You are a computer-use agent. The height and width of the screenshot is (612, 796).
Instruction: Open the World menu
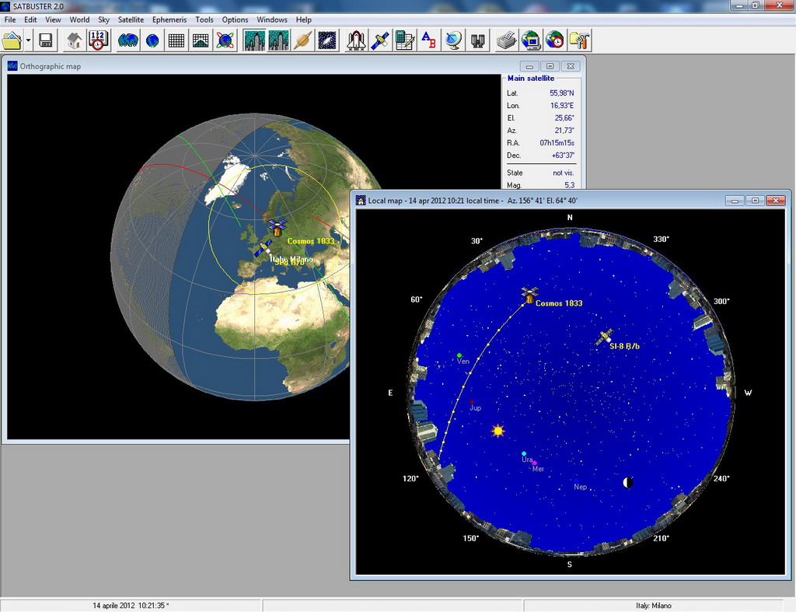[x=79, y=19]
